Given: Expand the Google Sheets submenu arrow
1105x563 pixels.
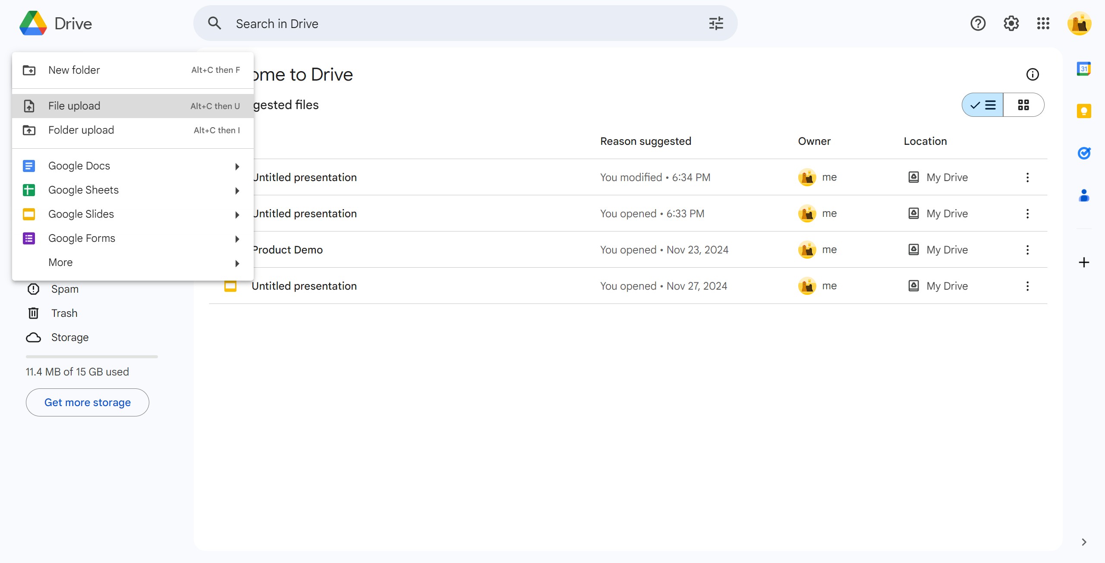Looking at the screenshot, I should click(x=237, y=191).
